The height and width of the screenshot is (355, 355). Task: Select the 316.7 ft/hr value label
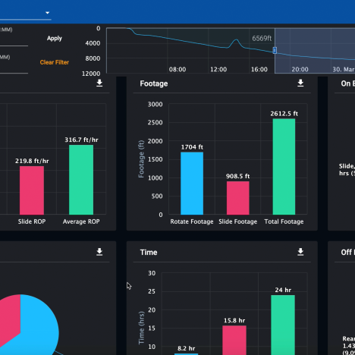[x=81, y=140]
